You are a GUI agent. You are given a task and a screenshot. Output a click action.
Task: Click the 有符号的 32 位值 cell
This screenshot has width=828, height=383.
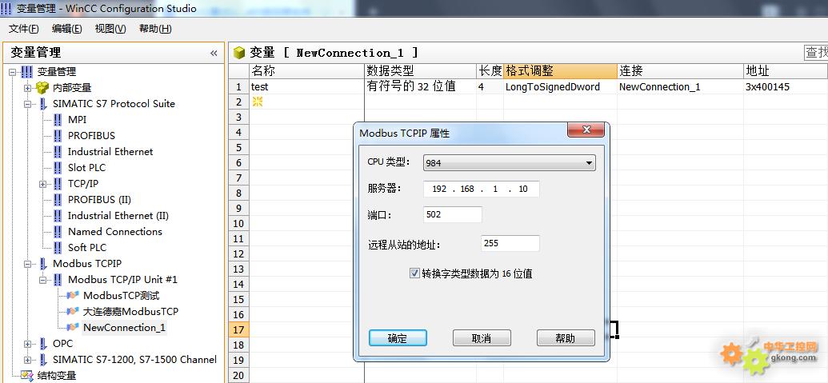click(x=420, y=86)
